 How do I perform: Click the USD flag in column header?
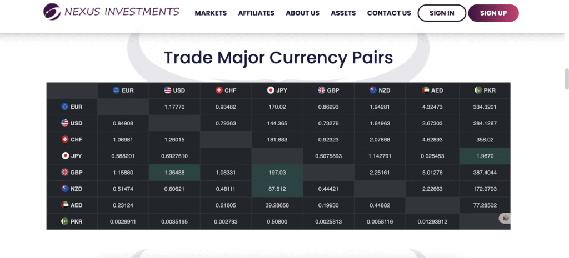(168, 90)
